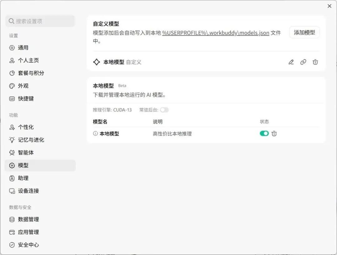Go to 数据管理 page

point(40,219)
